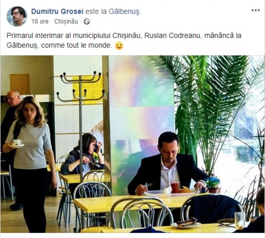The height and width of the screenshot is (238, 265).
Task: Click the glass of red drink
Action: [175, 187]
